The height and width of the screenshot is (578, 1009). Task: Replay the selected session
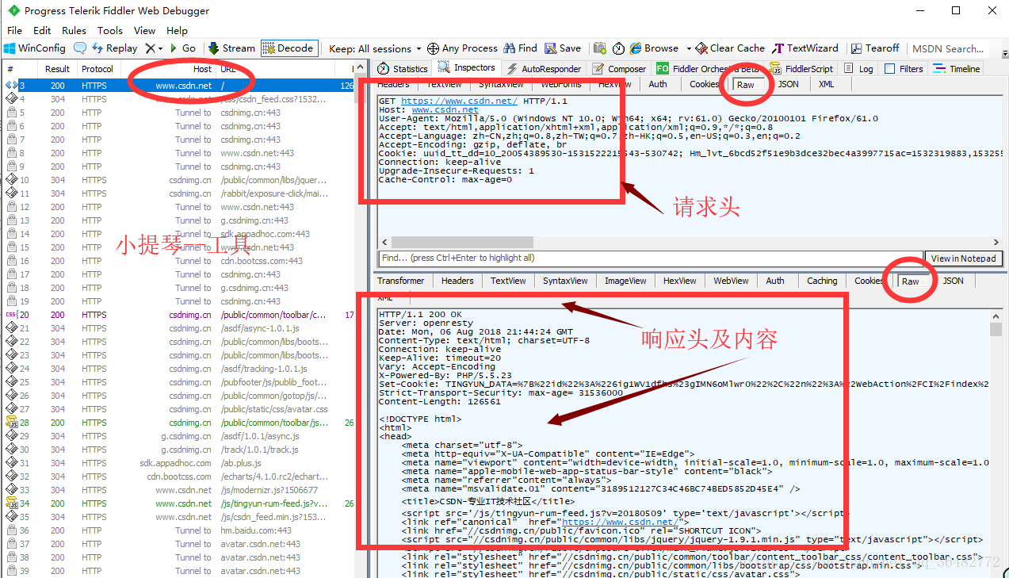[114, 48]
